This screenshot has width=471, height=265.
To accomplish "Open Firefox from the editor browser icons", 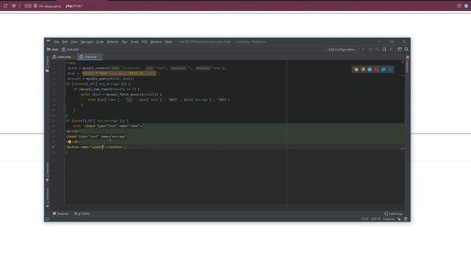I will [x=363, y=69].
